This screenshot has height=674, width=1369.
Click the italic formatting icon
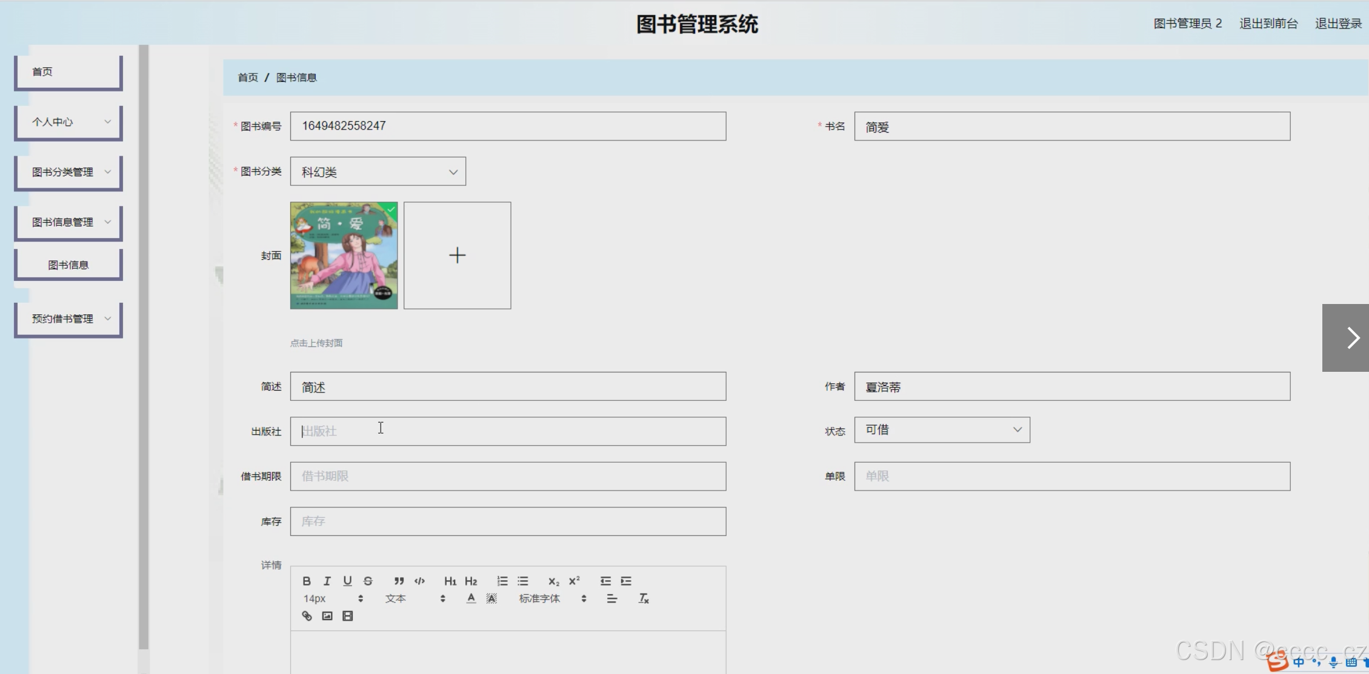click(327, 581)
